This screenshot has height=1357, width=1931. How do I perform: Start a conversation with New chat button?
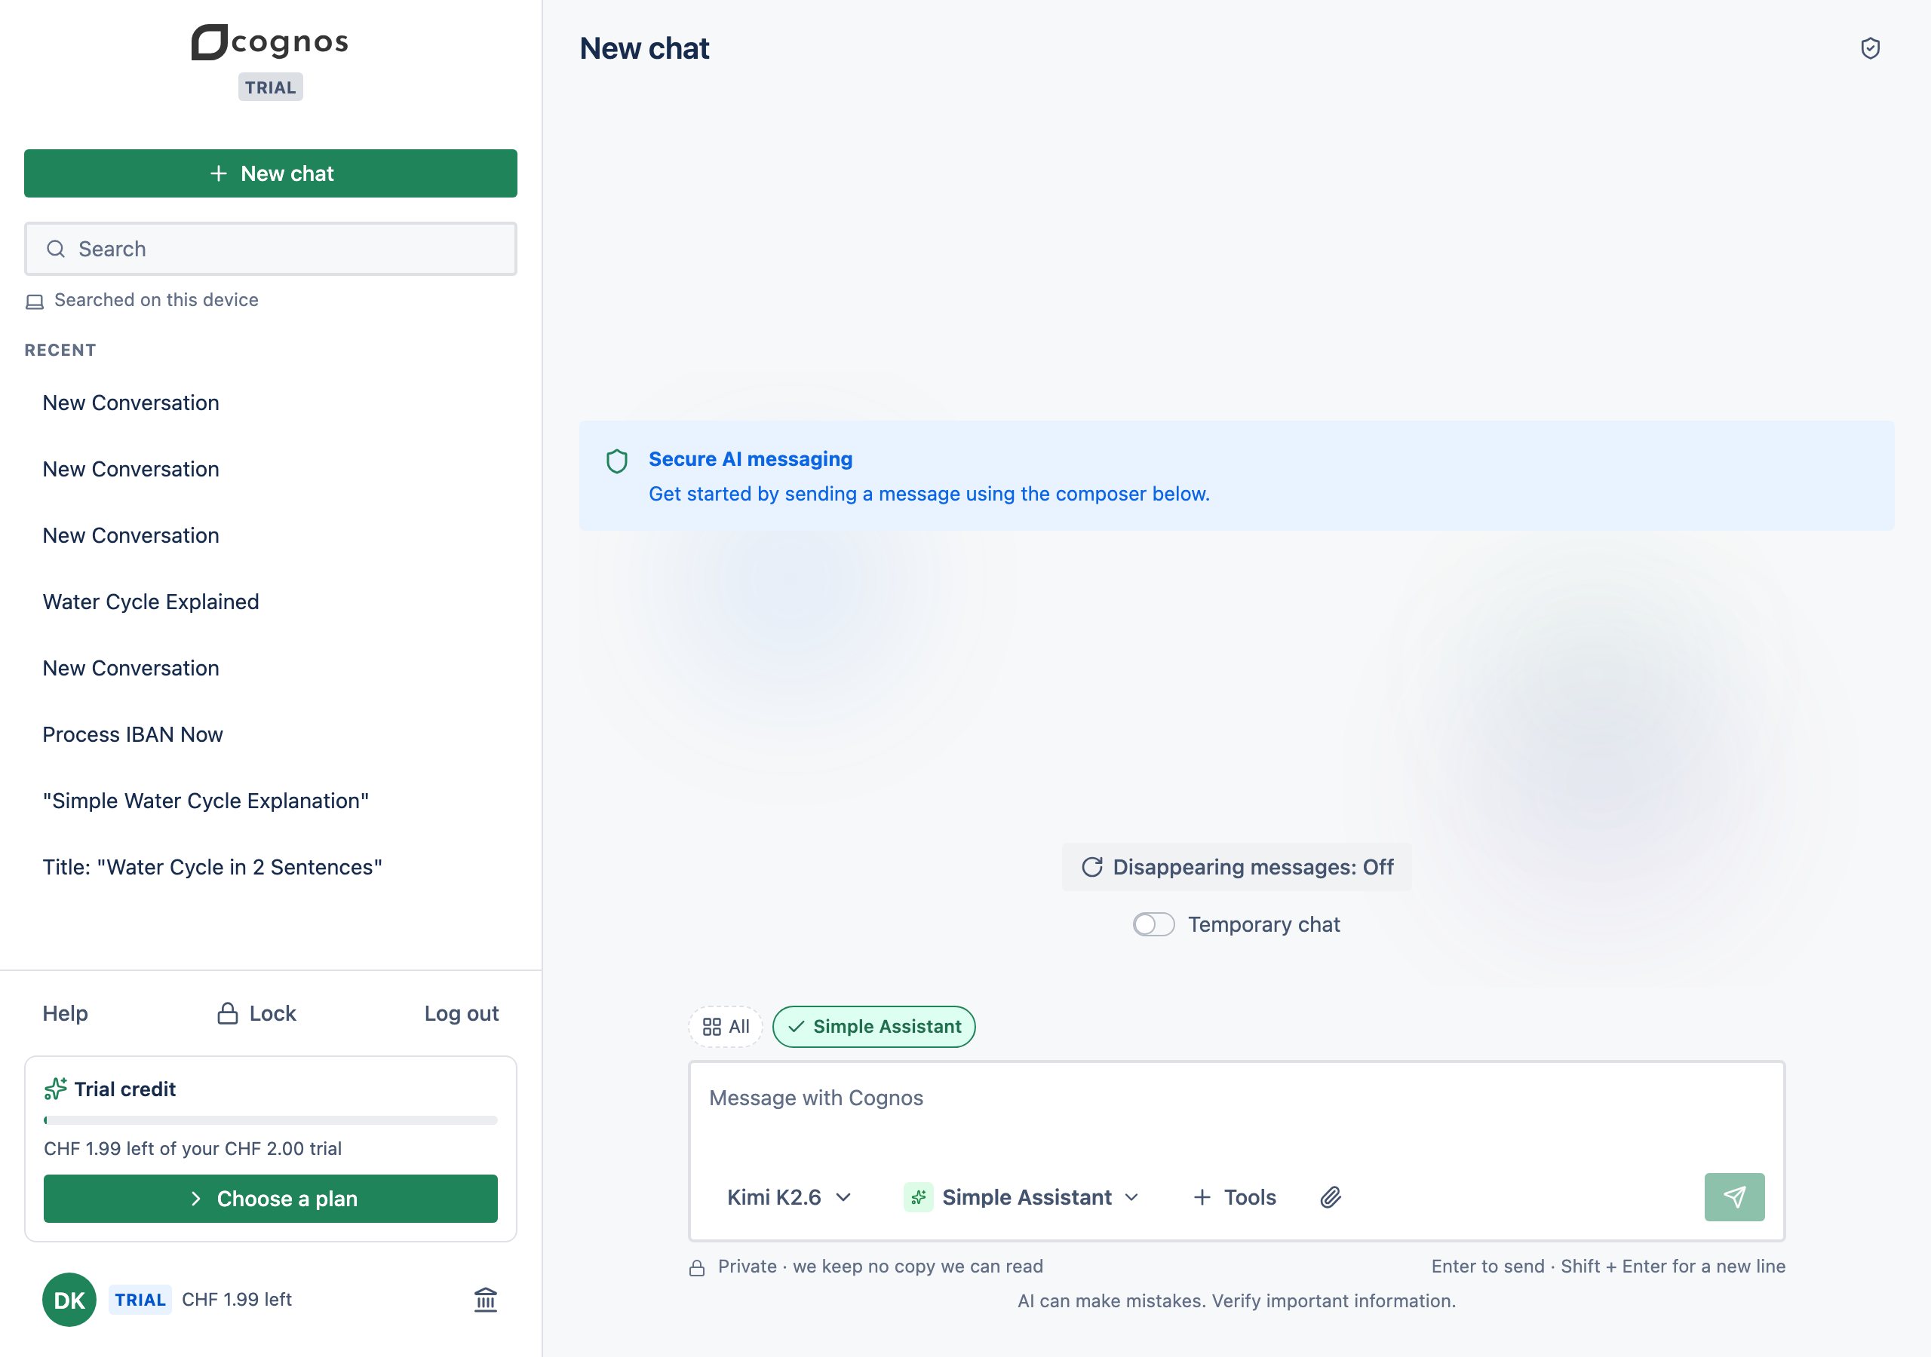pos(270,173)
